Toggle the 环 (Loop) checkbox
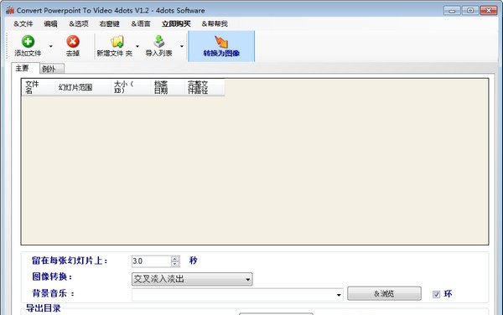The height and width of the screenshot is (315, 503). click(x=436, y=294)
